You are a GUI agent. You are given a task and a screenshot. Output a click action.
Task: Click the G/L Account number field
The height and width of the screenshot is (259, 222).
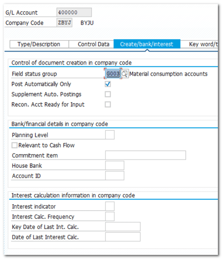(74, 12)
